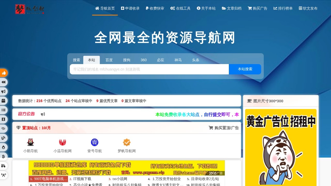This screenshot has height=186, width=331.
Task: Open ranked link 目录站收录2元/站
Action: pyautogui.click(x=205, y=179)
